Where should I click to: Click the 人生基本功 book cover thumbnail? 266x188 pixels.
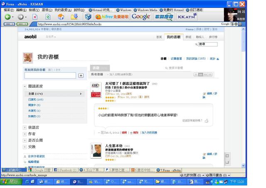point(96,151)
